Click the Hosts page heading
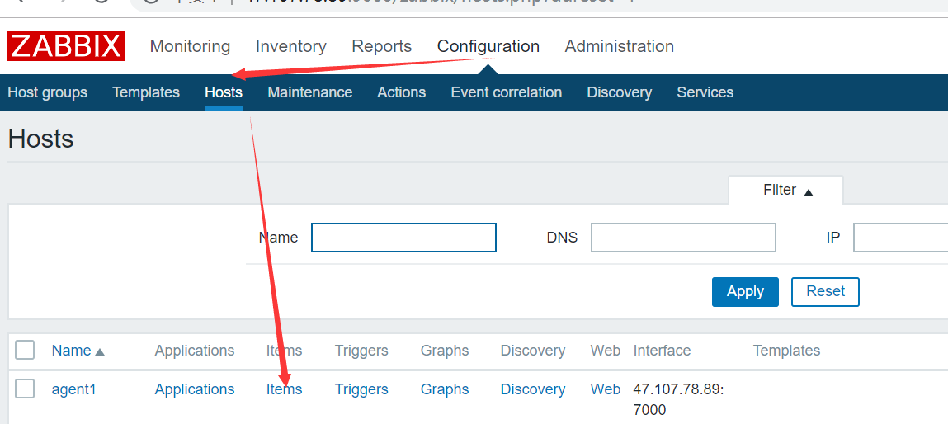Screen dimensions: 948x424 tap(40, 139)
